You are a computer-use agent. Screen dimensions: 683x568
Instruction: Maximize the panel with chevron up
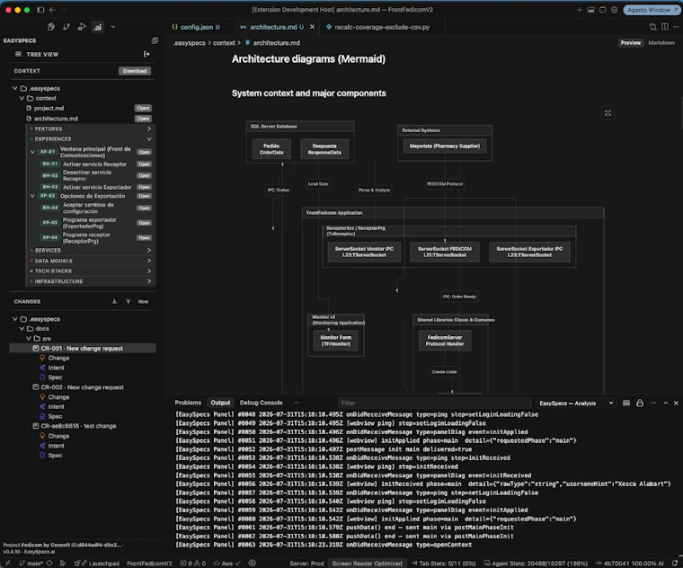[666, 403]
